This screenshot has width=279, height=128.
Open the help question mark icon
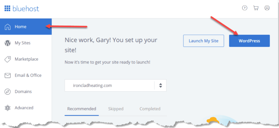245,8
